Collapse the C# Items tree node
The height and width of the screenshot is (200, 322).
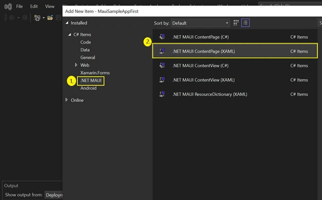click(69, 35)
